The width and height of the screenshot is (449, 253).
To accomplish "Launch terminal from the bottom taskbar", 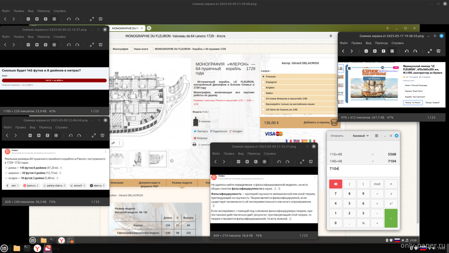I will [x=26, y=248].
